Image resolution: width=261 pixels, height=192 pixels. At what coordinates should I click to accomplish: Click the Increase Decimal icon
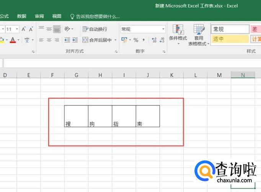[x=154, y=40]
